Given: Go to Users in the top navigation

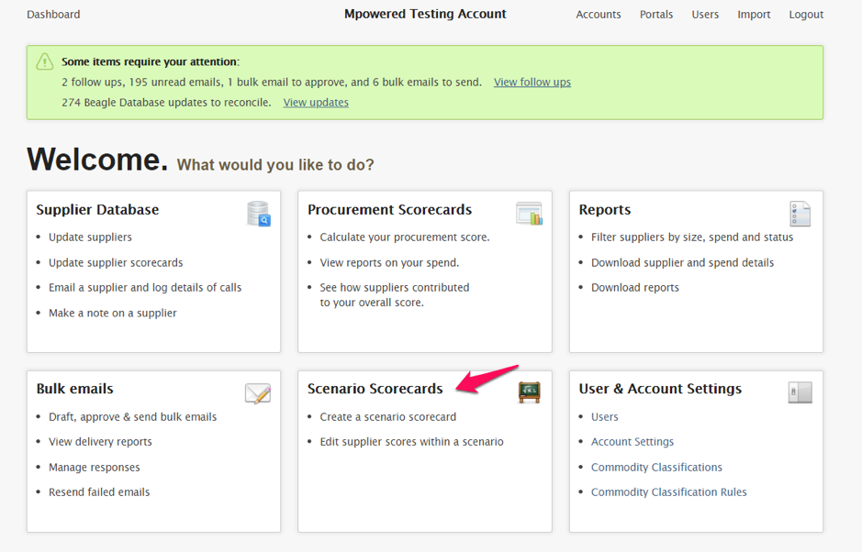Looking at the screenshot, I should pos(705,15).
